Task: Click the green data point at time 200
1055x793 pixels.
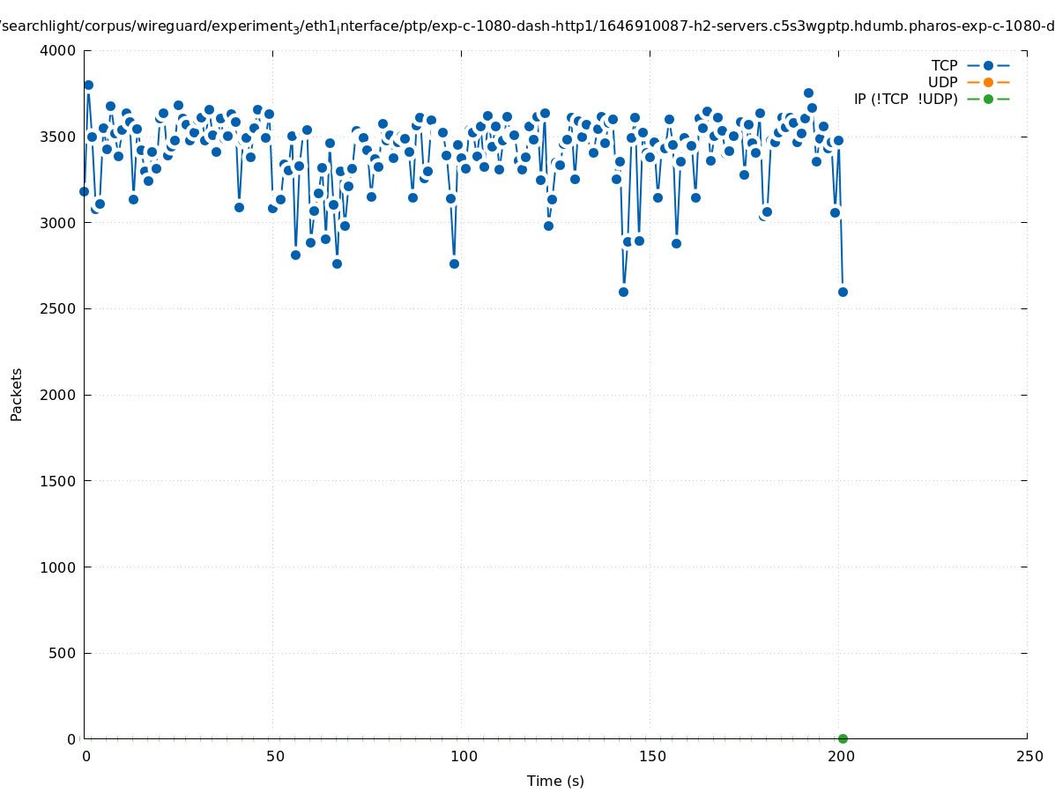Action: click(843, 739)
